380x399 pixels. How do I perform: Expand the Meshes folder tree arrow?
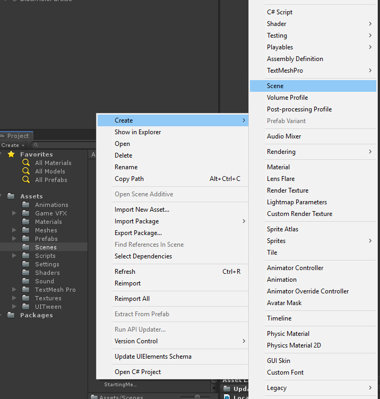tap(14, 230)
